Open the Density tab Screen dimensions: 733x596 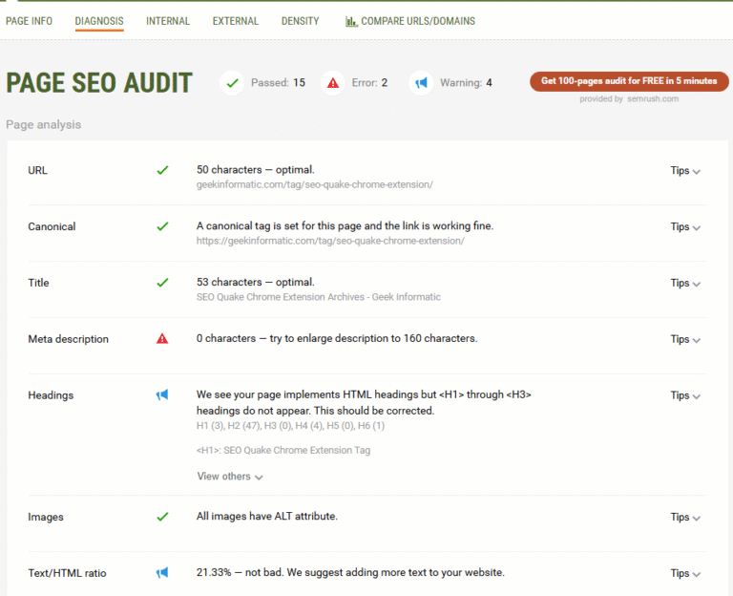(300, 21)
